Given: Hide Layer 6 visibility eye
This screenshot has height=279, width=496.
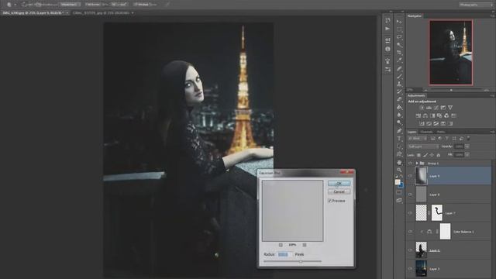Looking at the screenshot, I should click(x=410, y=250).
